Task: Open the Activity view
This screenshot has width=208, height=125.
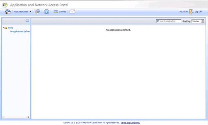Action: (63, 12)
